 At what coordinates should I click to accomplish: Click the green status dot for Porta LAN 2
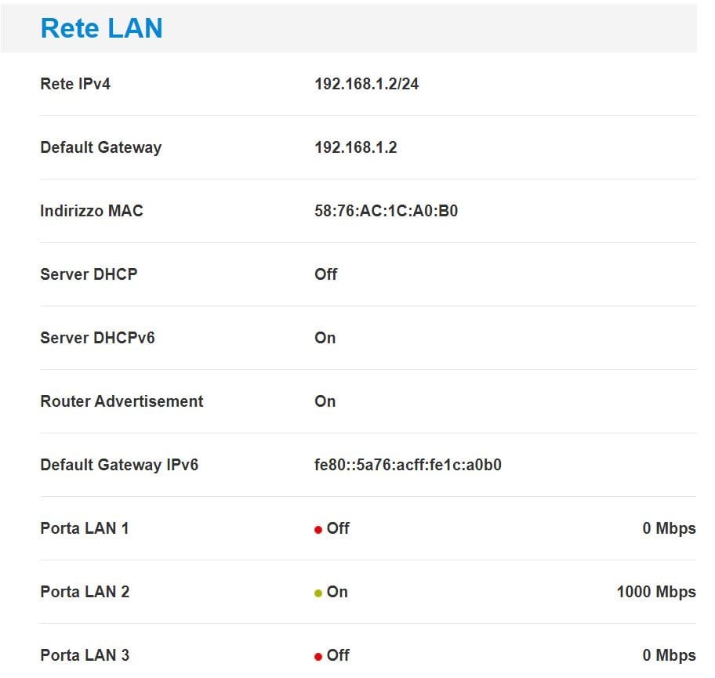pyautogui.click(x=318, y=593)
